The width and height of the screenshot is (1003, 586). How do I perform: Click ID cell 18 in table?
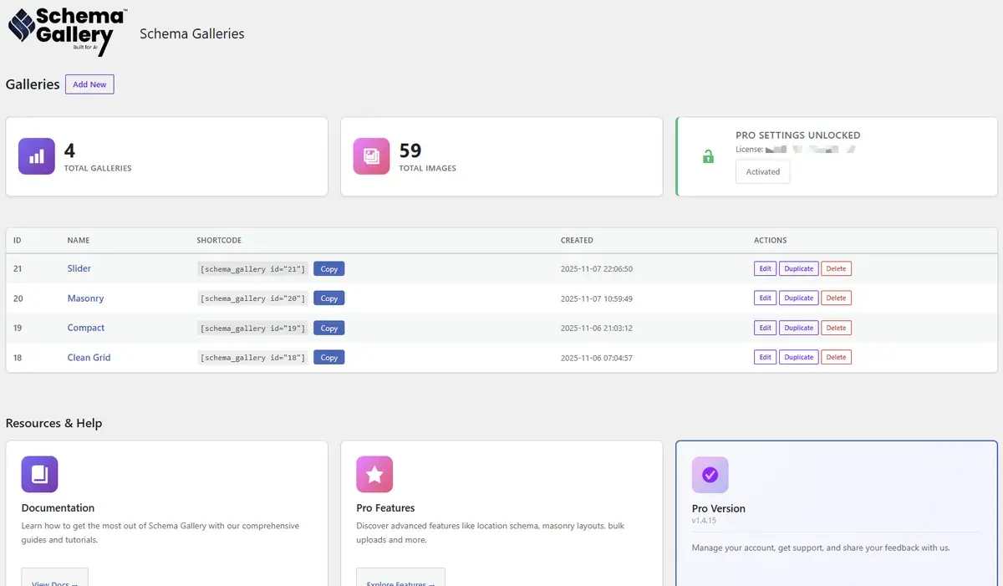click(x=18, y=358)
